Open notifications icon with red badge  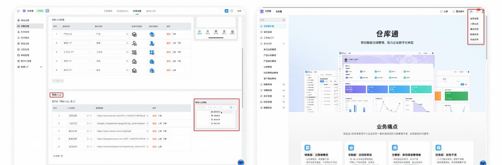[477, 11]
